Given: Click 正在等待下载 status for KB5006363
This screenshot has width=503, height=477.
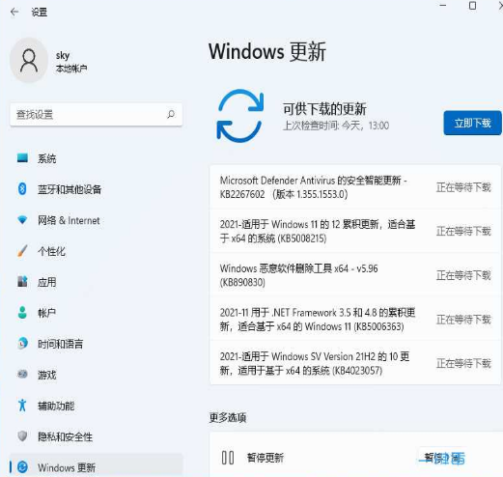Looking at the screenshot, I should coord(463,320).
